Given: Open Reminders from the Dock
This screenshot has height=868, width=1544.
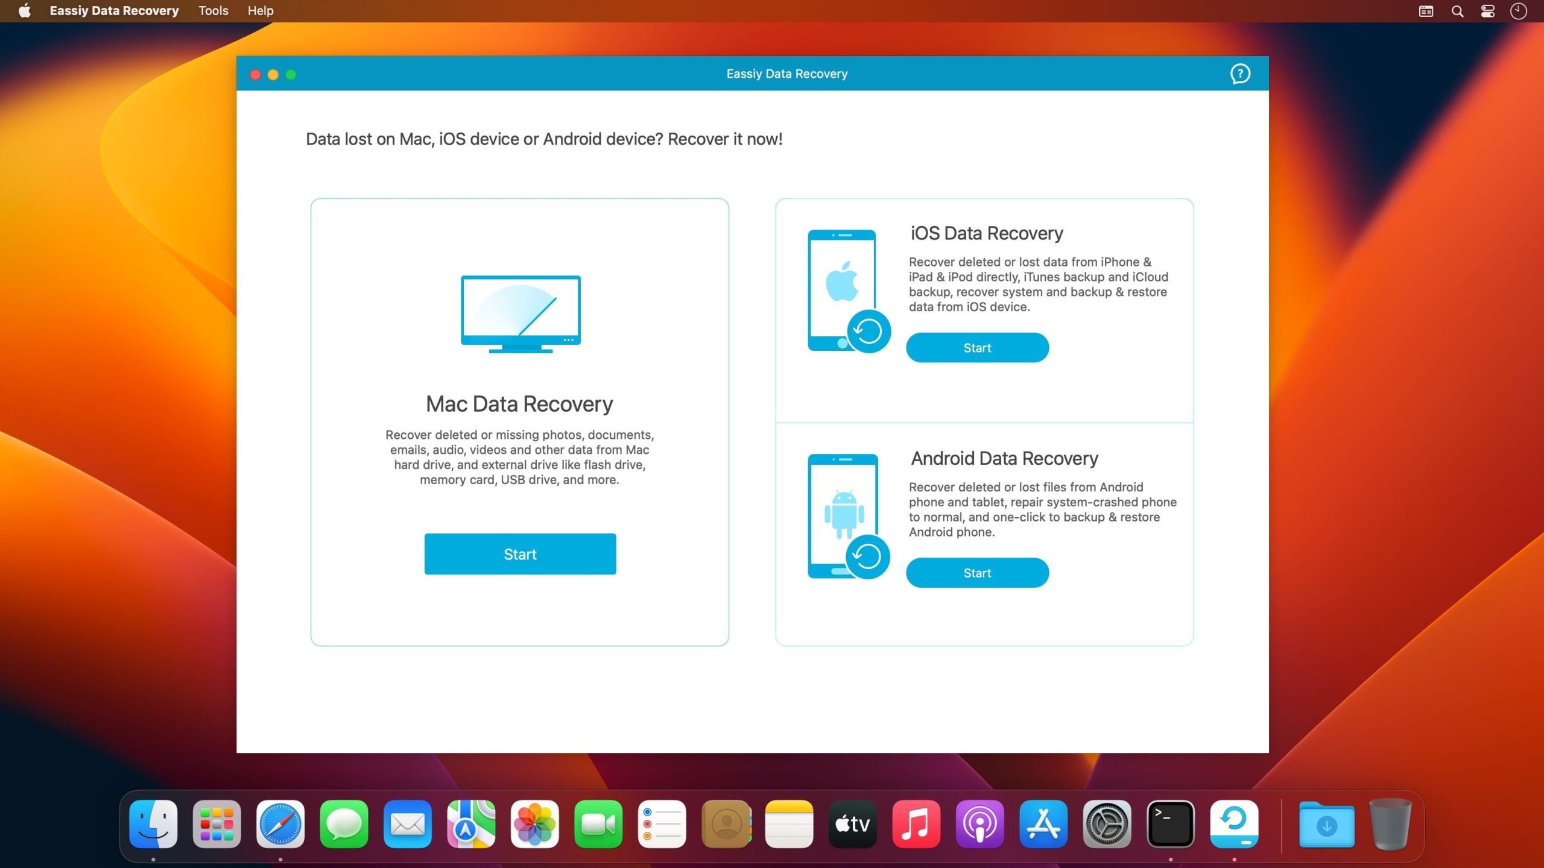Looking at the screenshot, I should (662, 824).
